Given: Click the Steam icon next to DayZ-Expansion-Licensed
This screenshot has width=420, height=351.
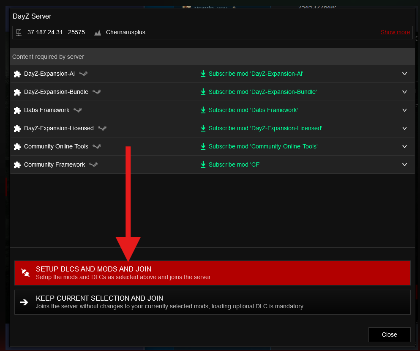Looking at the screenshot, I should (x=102, y=128).
